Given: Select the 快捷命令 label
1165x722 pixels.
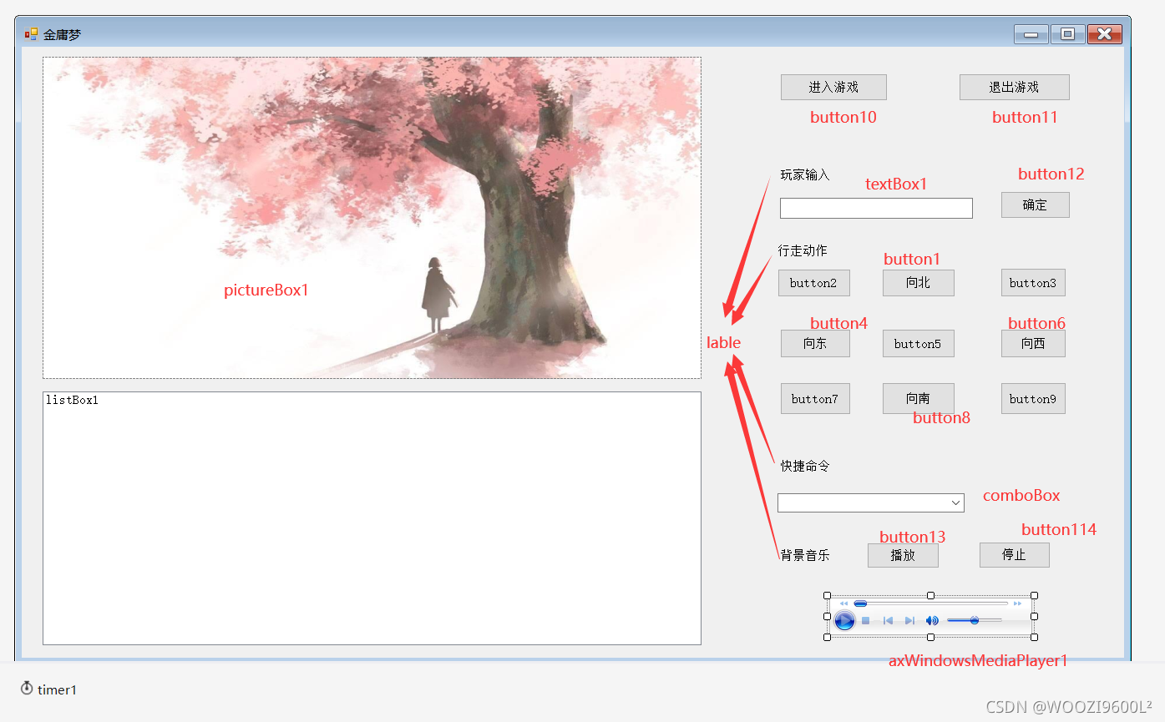Looking at the screenshot, I should [x=805, y=466].
